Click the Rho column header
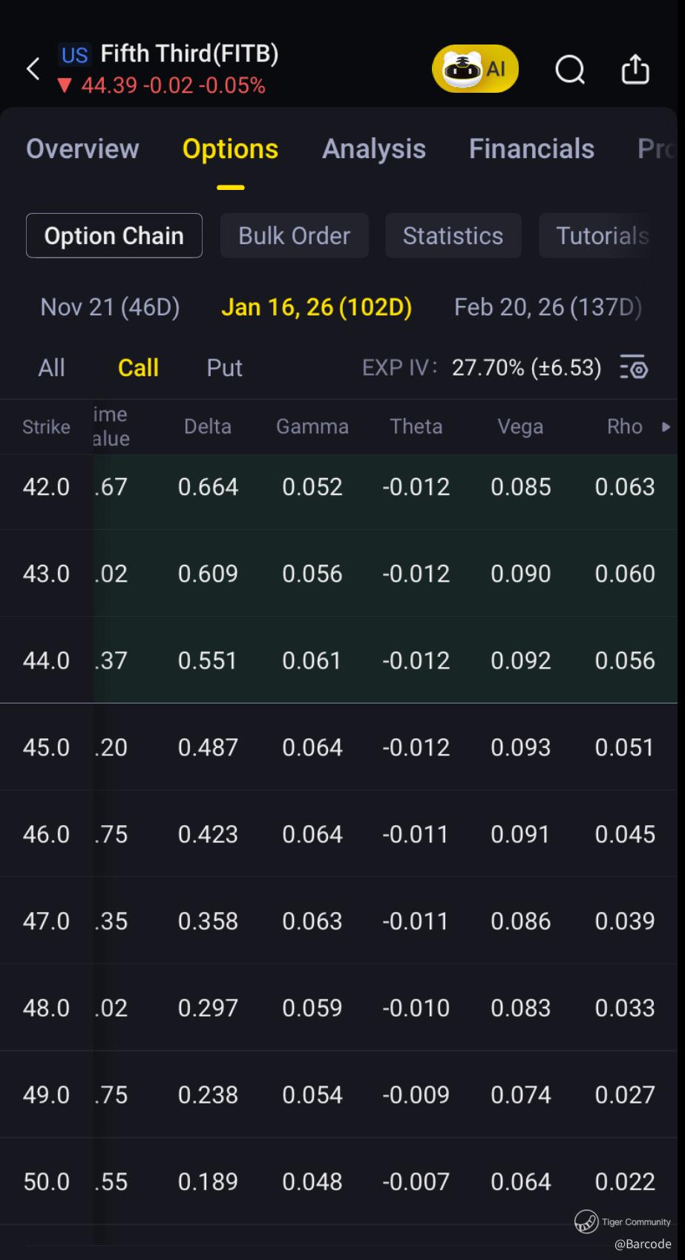685x1260 pixels. [x=625, y=427]
